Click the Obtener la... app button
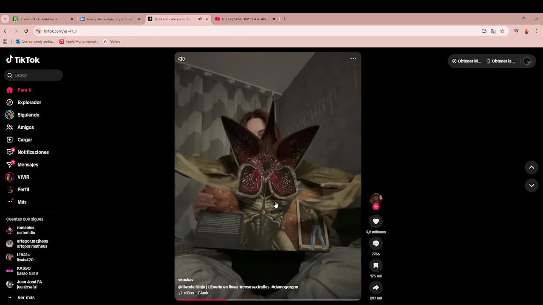The height and width of the screenshot is (305, 543). coord(501,61)
